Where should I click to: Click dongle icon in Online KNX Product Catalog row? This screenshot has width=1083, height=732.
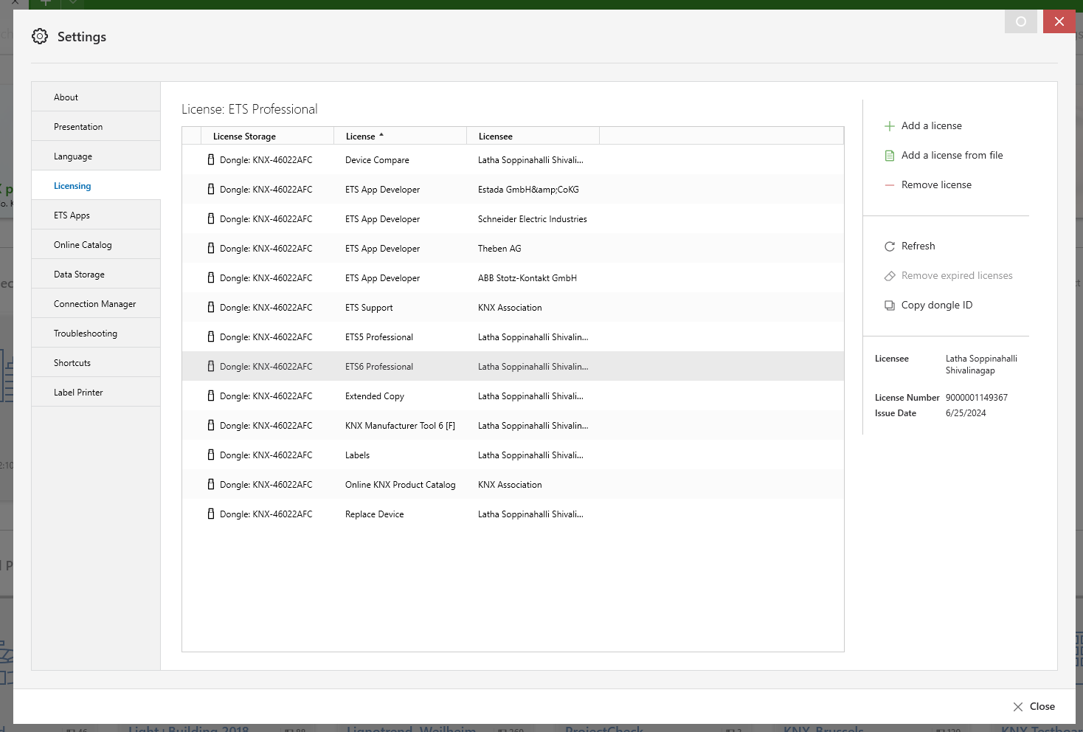(x=211, y=484)
